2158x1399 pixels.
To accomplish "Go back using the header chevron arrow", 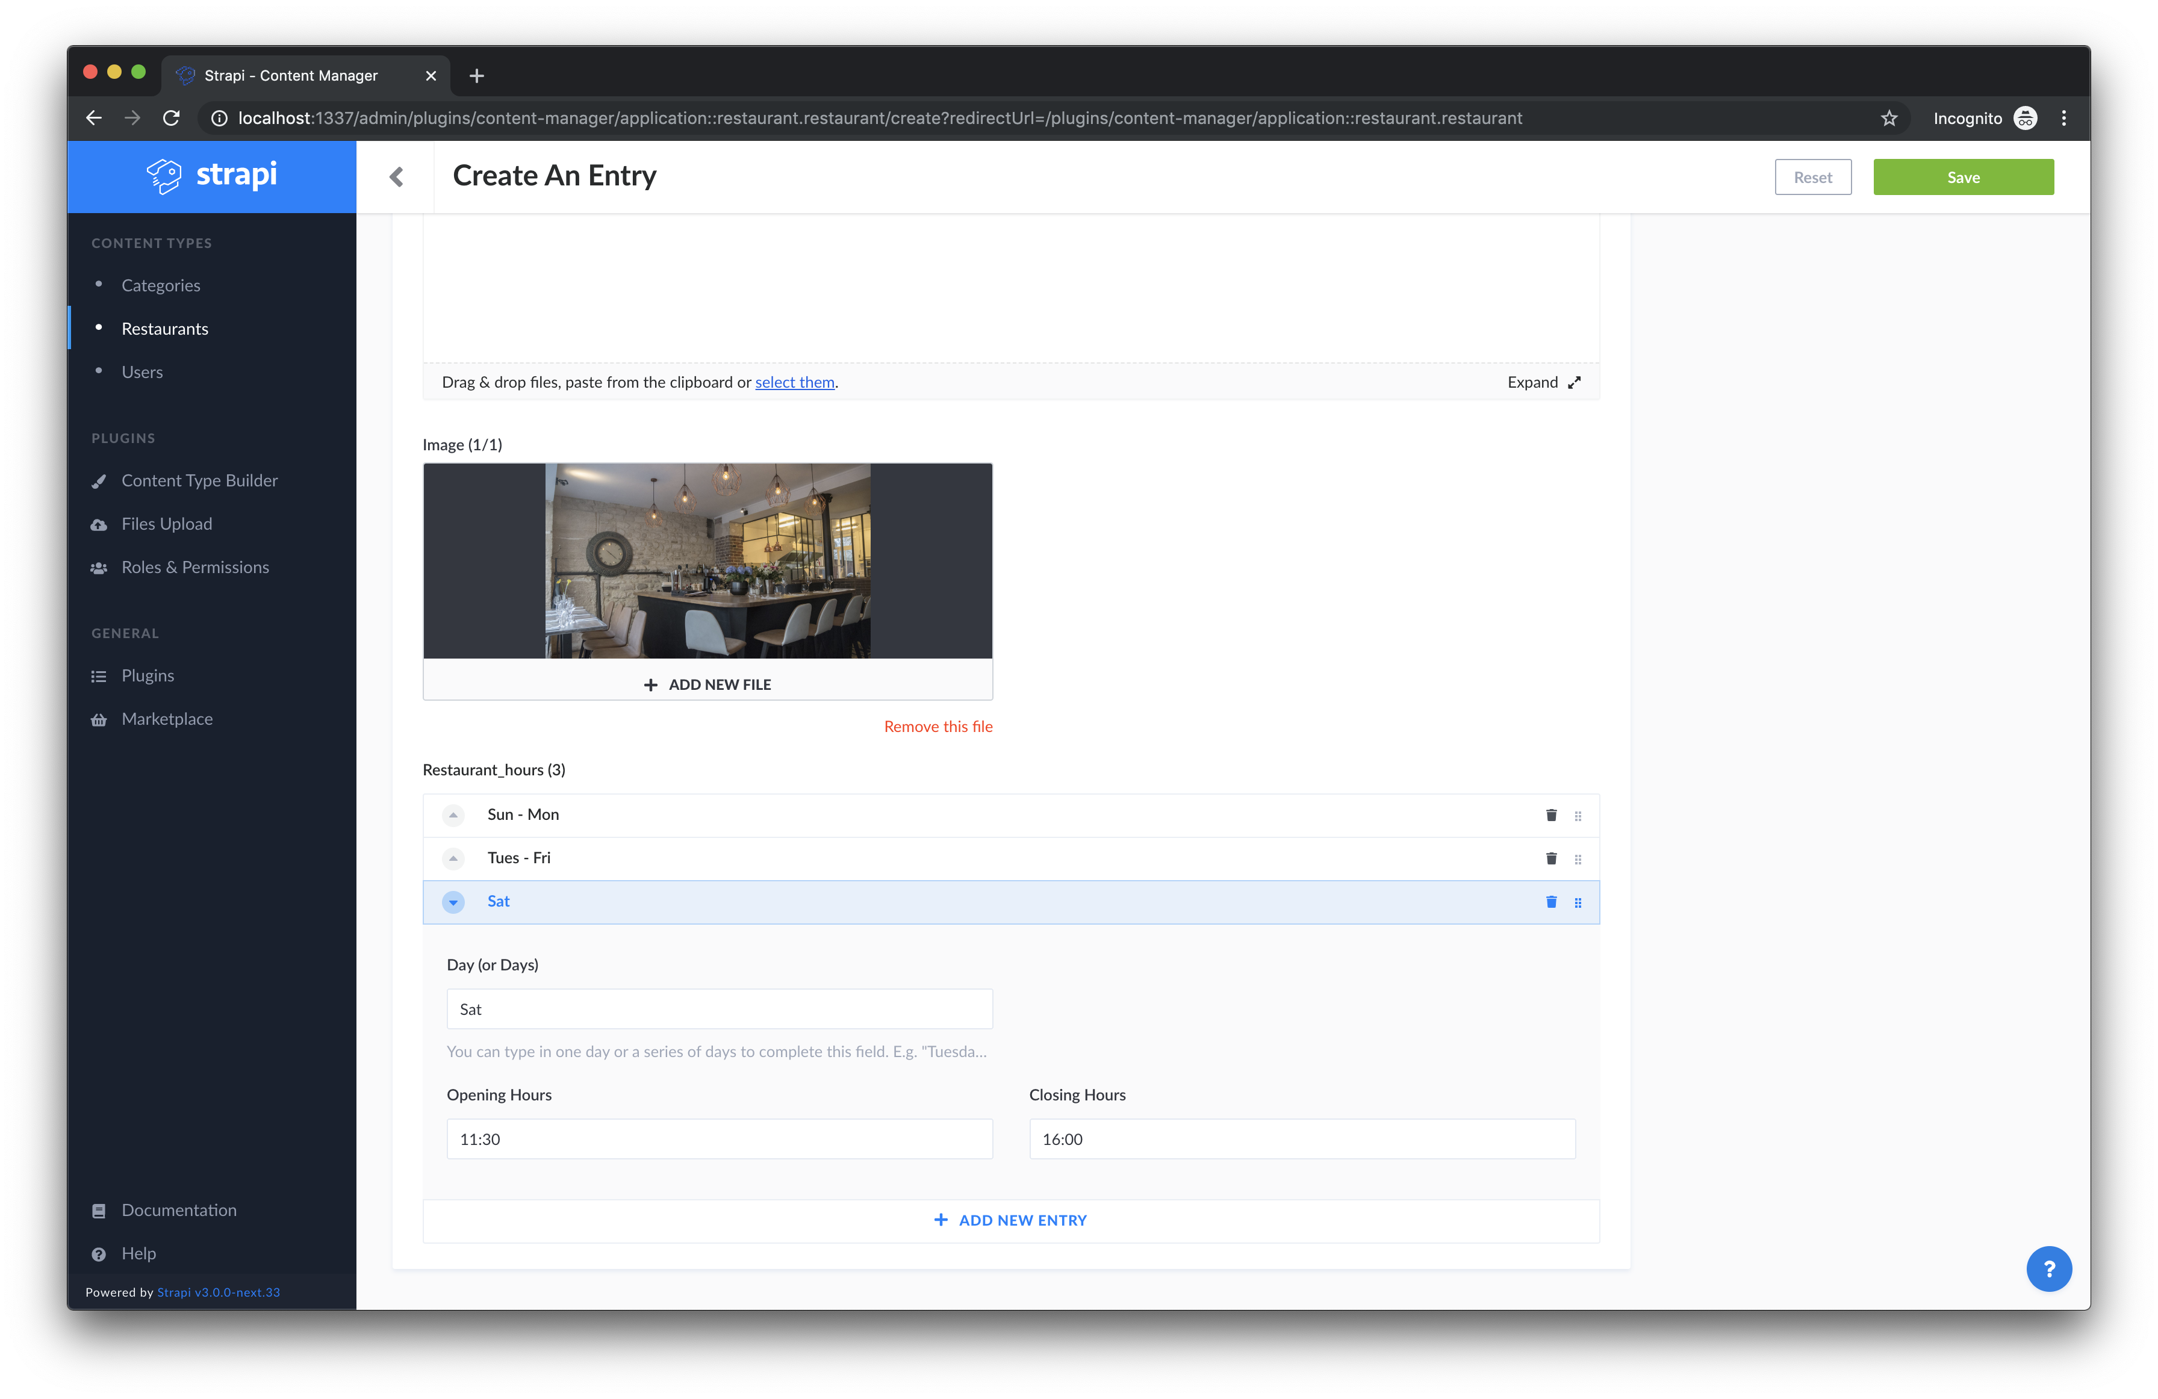I will point(396,177).
